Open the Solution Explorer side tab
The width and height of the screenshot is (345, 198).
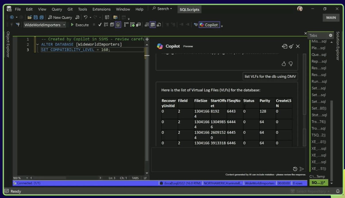[338, 46]
